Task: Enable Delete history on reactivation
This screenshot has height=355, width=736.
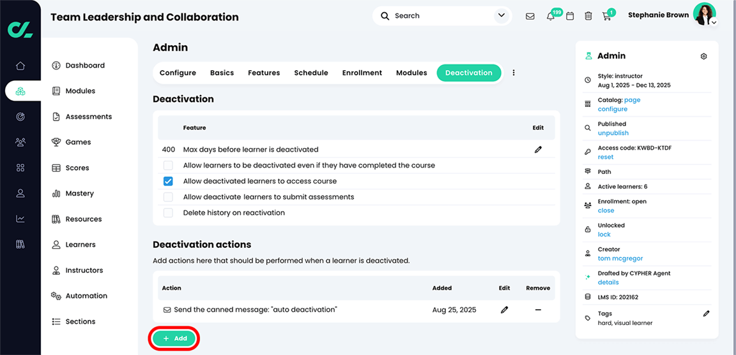Action: coord(168,213)
